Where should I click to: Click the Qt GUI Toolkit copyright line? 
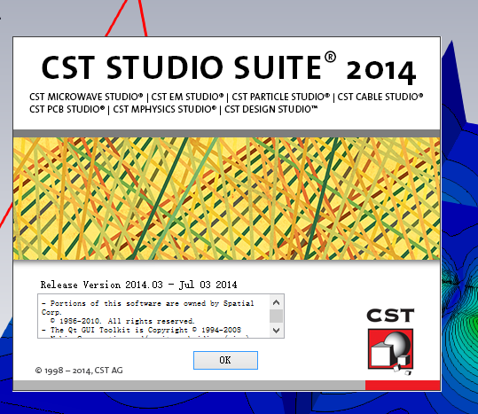(142, 330)
